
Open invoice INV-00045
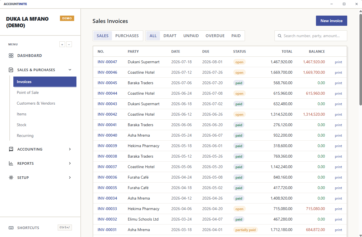[107, 83]
